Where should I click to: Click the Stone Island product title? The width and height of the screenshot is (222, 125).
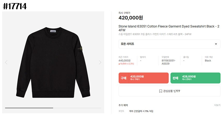click(169, 28)
